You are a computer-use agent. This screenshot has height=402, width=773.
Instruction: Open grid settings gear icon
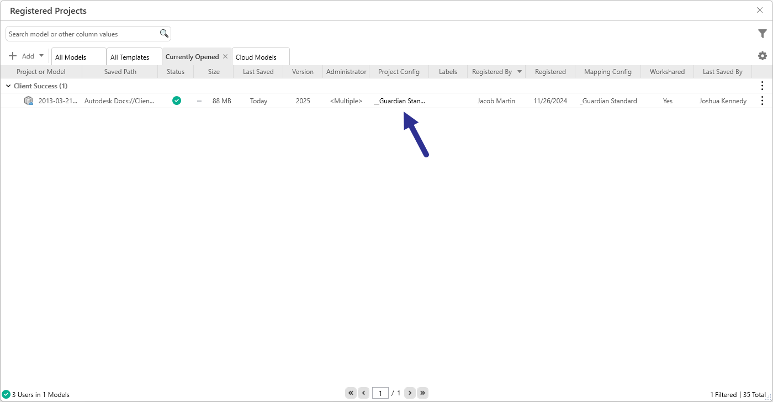point(763,56)
